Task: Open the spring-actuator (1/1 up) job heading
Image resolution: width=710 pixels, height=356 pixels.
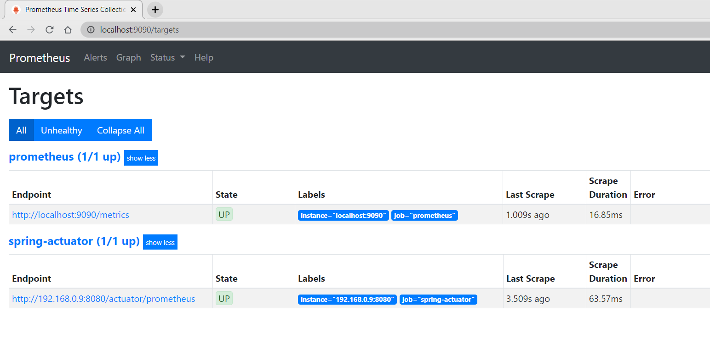Action: (74, 241)
